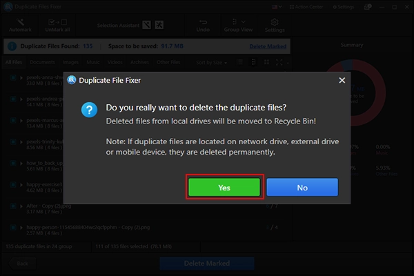
Task: Expand the how_to_back_up group arrow
Action: pos(21,164)
